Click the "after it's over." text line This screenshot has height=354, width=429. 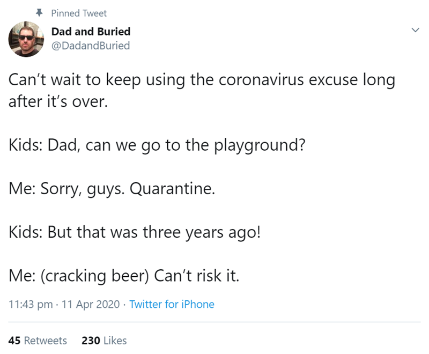coord(58,102)
